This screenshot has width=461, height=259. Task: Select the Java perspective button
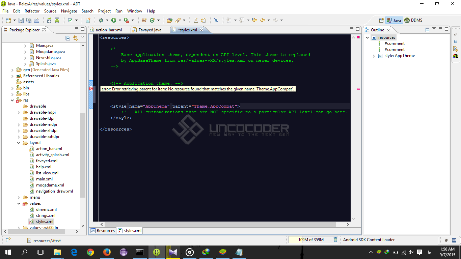394,20
